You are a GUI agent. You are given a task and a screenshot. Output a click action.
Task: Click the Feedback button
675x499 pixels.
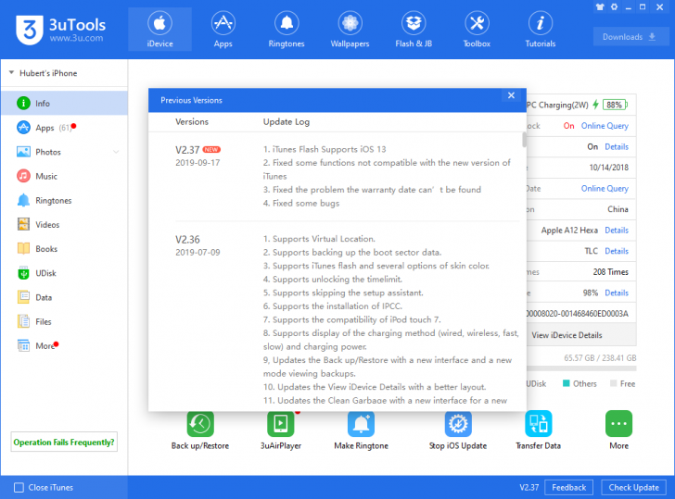click(568, 487)
